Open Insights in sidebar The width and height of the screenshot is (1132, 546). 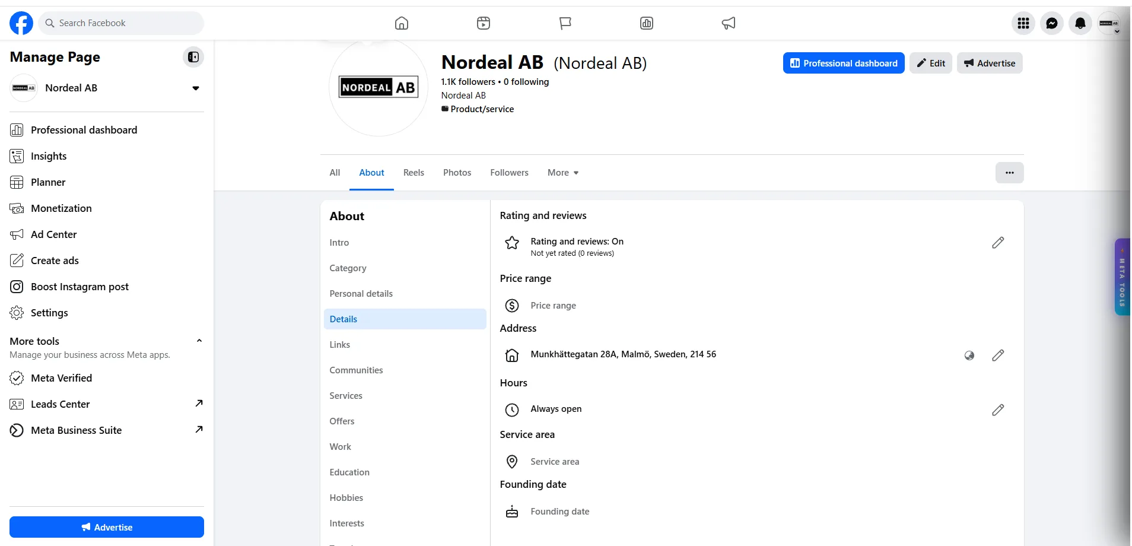107,156
